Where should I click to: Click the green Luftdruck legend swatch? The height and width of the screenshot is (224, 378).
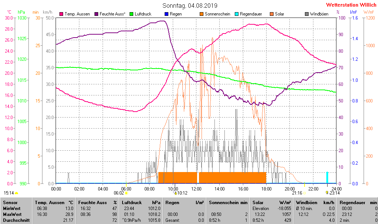click(x=131, y=14)
